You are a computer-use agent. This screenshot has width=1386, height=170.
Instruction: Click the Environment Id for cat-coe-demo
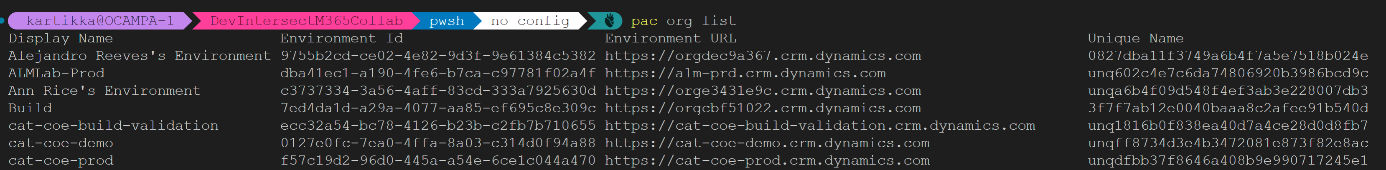tap(437, 143)
